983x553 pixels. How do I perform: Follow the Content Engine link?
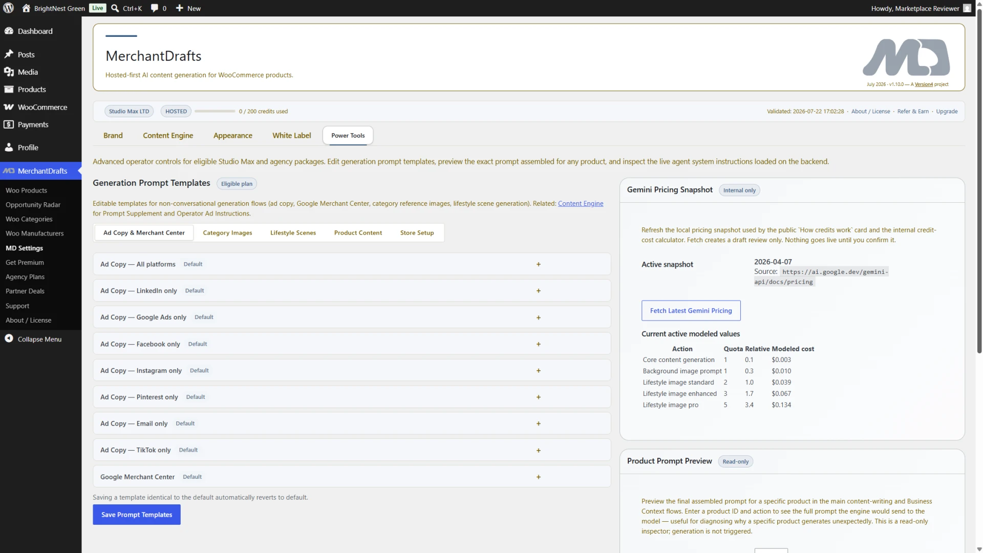581,204
